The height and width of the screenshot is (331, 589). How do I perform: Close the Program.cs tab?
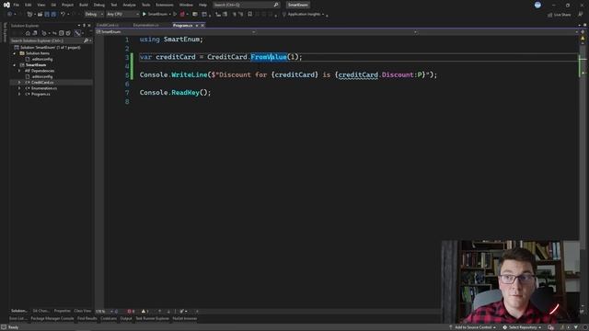(202, 26)
